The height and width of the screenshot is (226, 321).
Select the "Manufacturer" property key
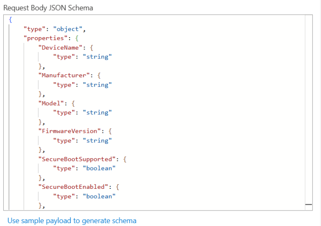coord(64,76)
